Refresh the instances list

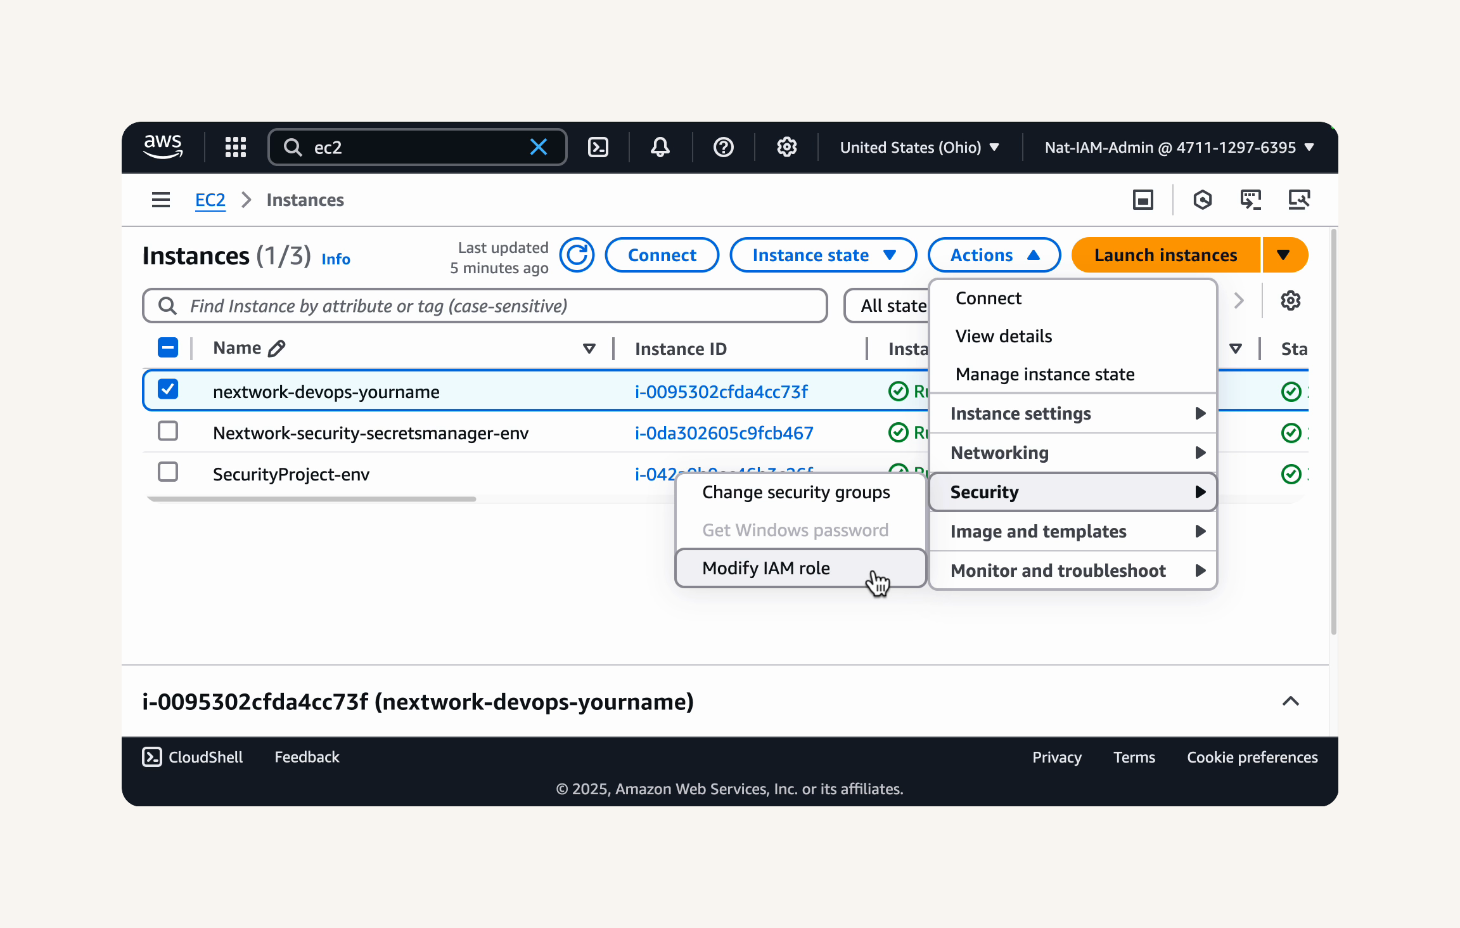[577, 255]
